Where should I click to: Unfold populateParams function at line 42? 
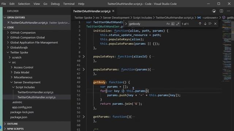pyautogui.click(x=84, y=70)
